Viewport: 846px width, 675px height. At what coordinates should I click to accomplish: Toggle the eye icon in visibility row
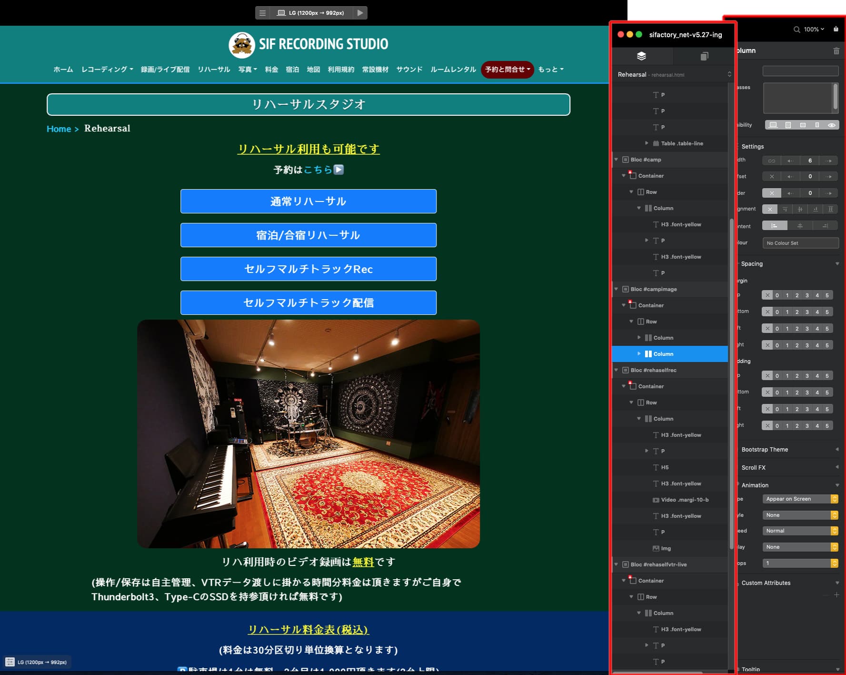[x=831, y=125]
